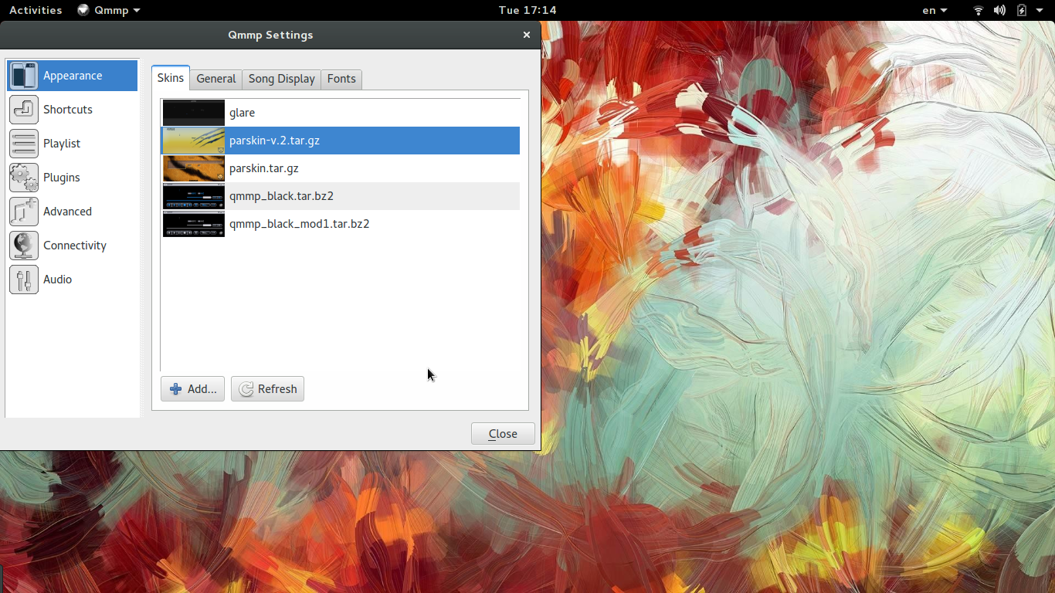Open the Advanced settings icon
The width and height of the screenshot is (1055, 593).
point(24,212)
